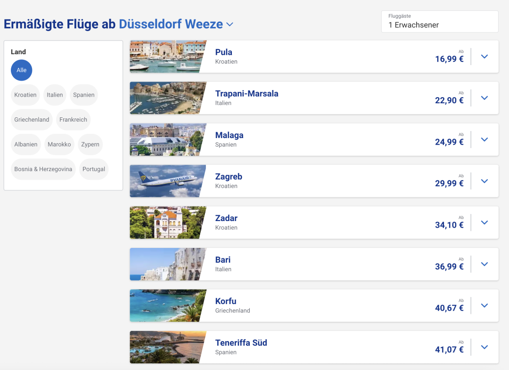This screenshot has width=509, height=370.
Task: Expand the Pula flight details chevron
Action: [x=484, y=57]
